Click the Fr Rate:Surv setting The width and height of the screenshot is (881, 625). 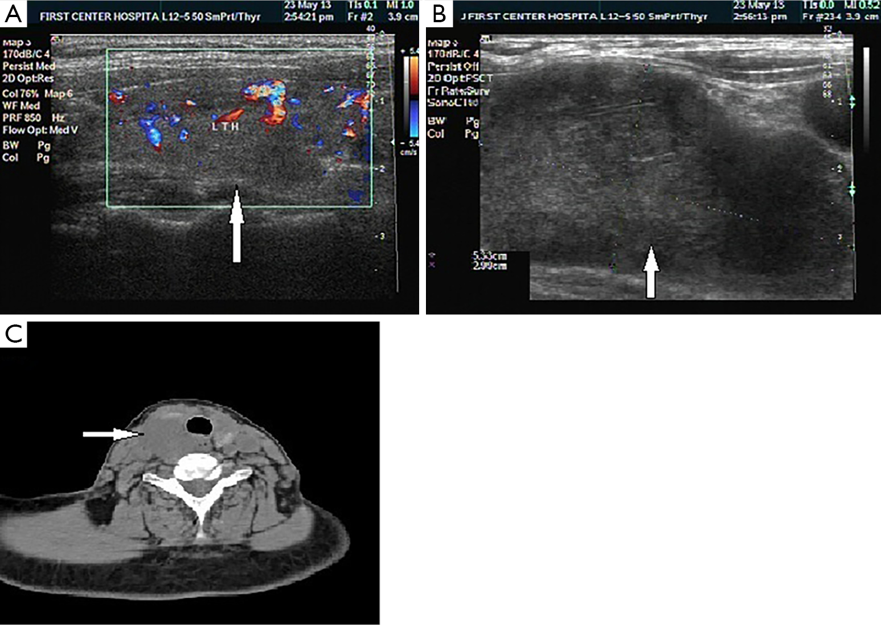click(458, 91)
